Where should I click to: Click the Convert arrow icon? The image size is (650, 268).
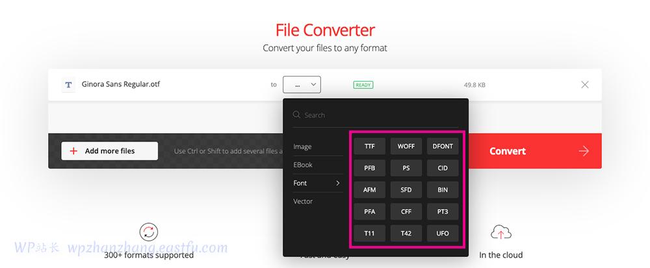point(584,151)
